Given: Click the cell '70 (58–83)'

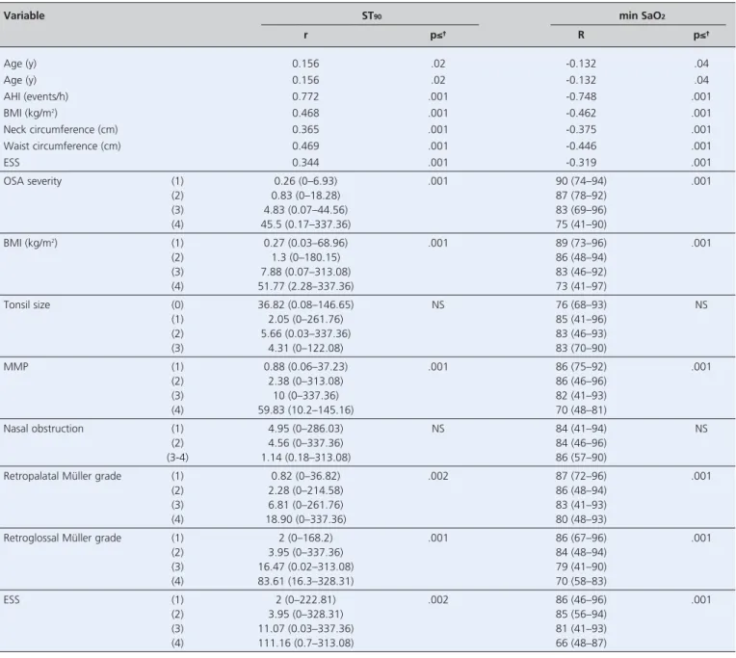Looking at the screenshot, I should pos(581,581).
